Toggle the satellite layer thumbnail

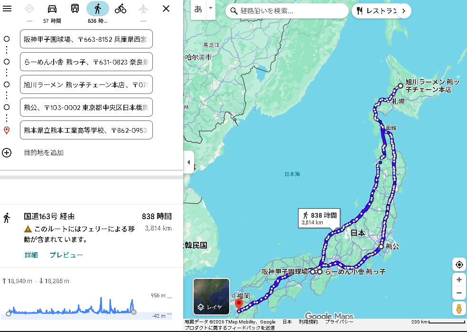click(211, 296)
